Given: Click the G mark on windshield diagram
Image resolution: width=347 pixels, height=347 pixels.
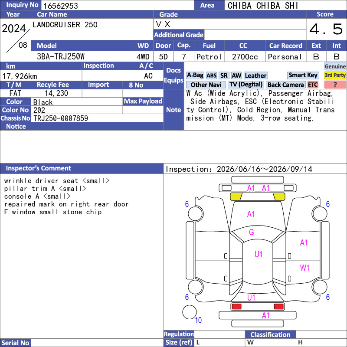Looking at the screenshot, I should pyautogui.click(x=252, y=232).
